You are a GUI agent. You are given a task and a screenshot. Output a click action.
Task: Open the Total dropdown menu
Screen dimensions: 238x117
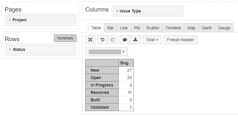[152, 40]
